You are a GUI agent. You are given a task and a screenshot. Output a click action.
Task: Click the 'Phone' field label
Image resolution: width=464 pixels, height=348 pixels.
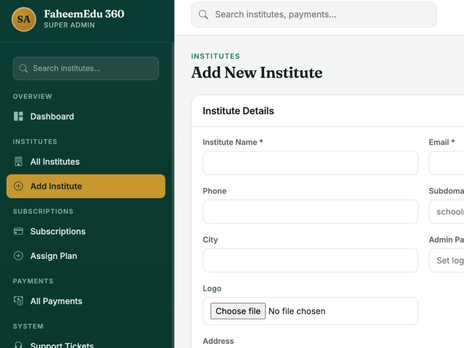click(214, 191)
